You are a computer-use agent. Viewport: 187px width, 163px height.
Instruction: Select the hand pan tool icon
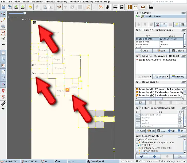(108, 7)
